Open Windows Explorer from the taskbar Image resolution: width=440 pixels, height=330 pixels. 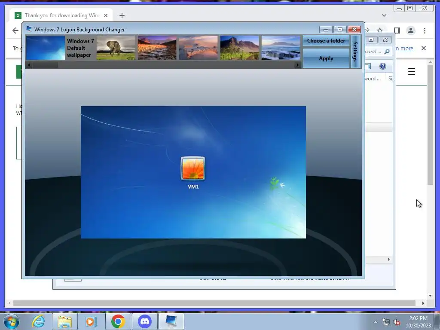pos(65,321)
